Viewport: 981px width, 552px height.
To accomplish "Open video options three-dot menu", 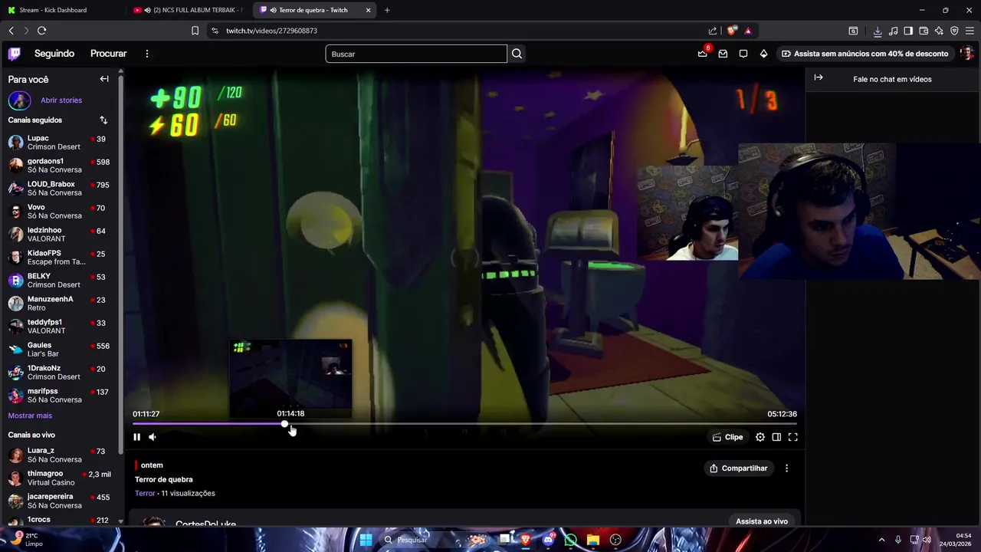I will pyautogui.click(x=786, y=468).
